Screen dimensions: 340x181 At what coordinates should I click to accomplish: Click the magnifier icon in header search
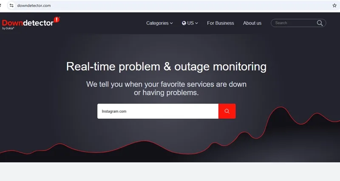point(320,23)
